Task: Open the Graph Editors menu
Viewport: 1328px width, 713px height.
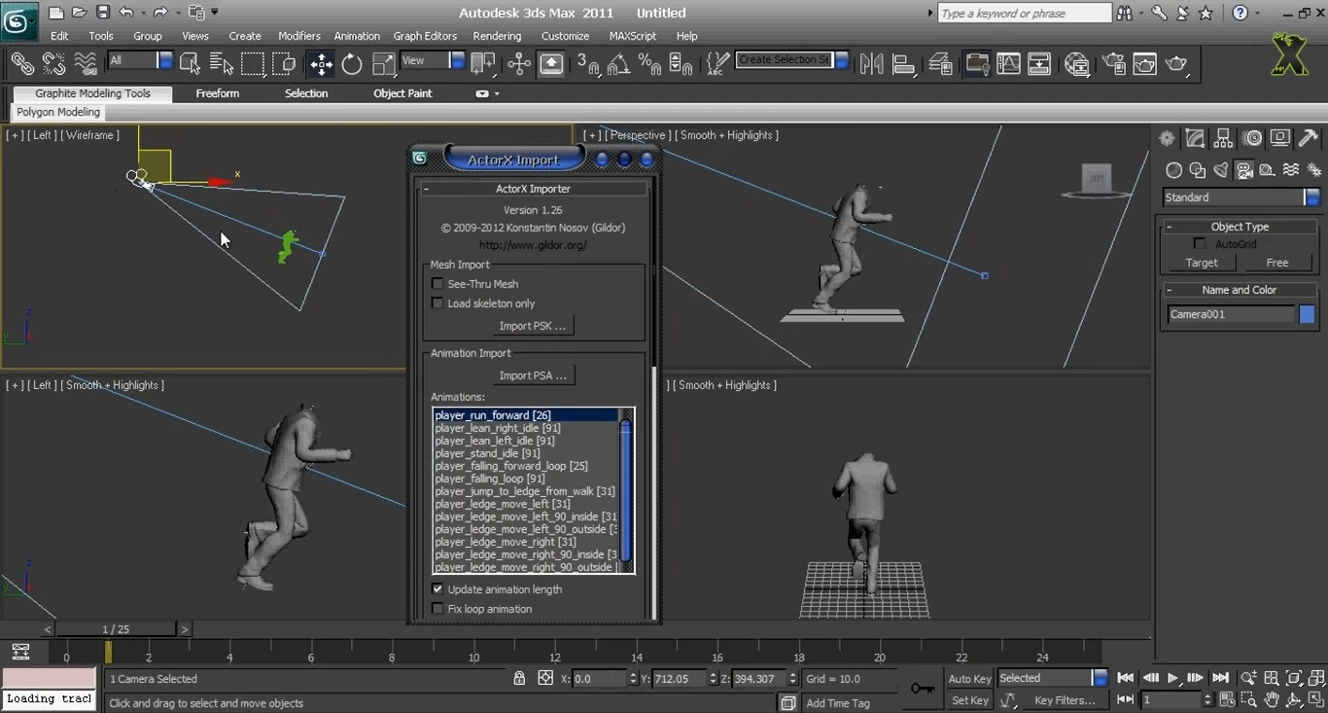Action: point(425,36)
